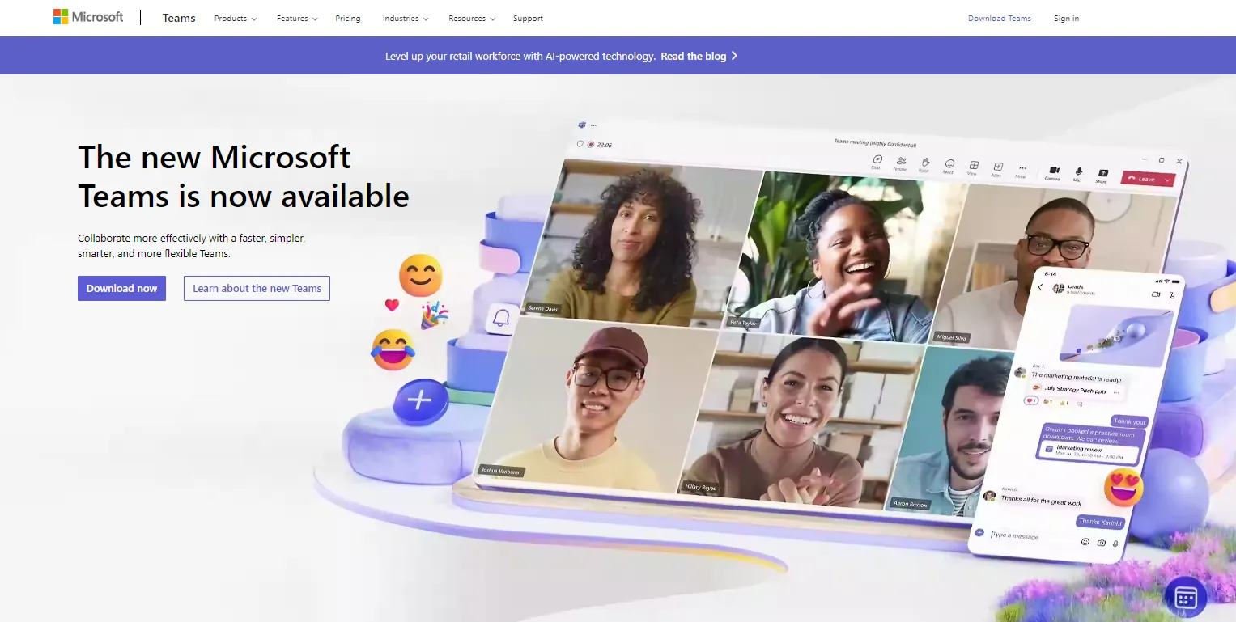This screenshot has width=1236, height=622.
Task: Click the People icon in meeting toolbar
Action: pos(901,163)
